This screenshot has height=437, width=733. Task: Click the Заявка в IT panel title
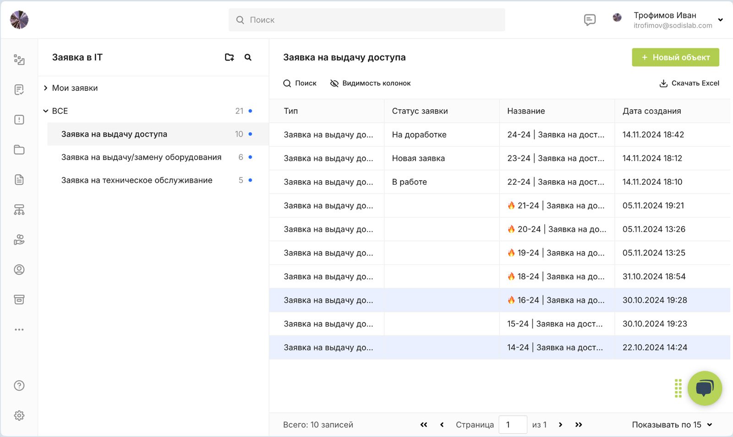pos(77,57)
